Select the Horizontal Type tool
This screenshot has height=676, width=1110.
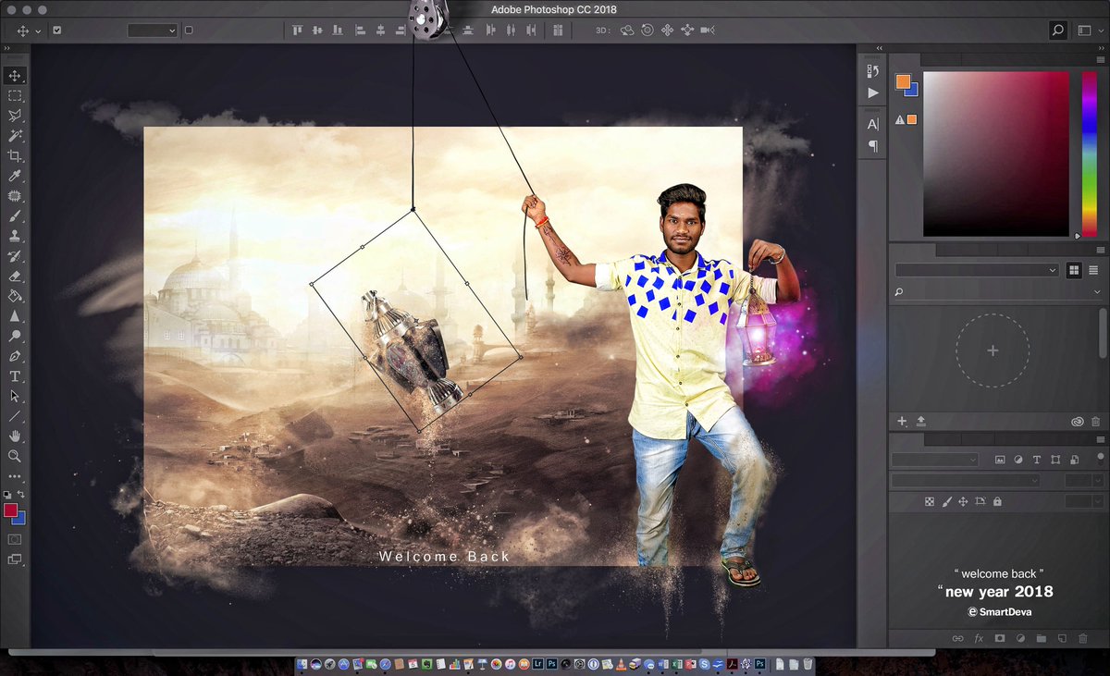13,375
